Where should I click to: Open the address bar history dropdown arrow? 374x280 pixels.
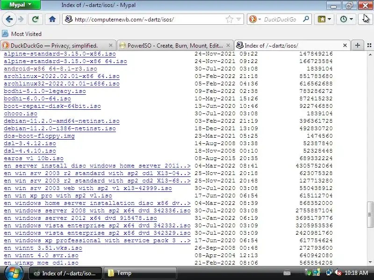(x=238, y=19)
